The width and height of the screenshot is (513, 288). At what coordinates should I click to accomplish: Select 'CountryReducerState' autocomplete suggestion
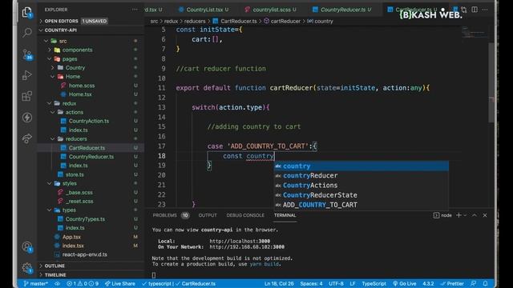pos(362,195)
